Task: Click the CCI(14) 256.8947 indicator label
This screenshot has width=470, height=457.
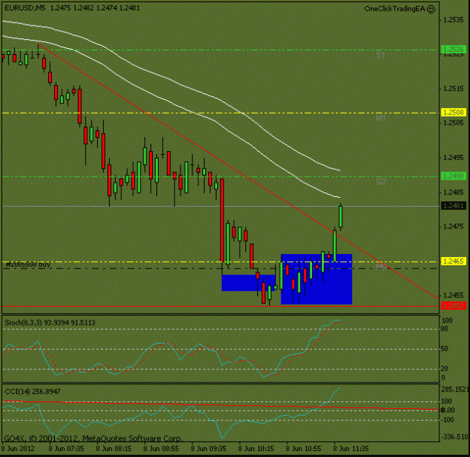Action: click(x=32, y=392)
